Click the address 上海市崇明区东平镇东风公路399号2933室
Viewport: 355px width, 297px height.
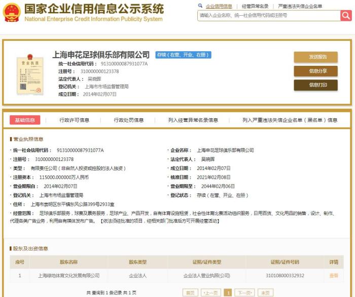73,204
